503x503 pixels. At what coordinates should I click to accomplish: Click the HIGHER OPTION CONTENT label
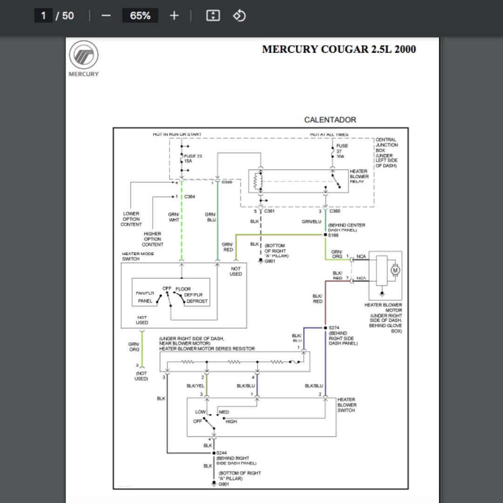pyautogui.click(x=152, y=239)
